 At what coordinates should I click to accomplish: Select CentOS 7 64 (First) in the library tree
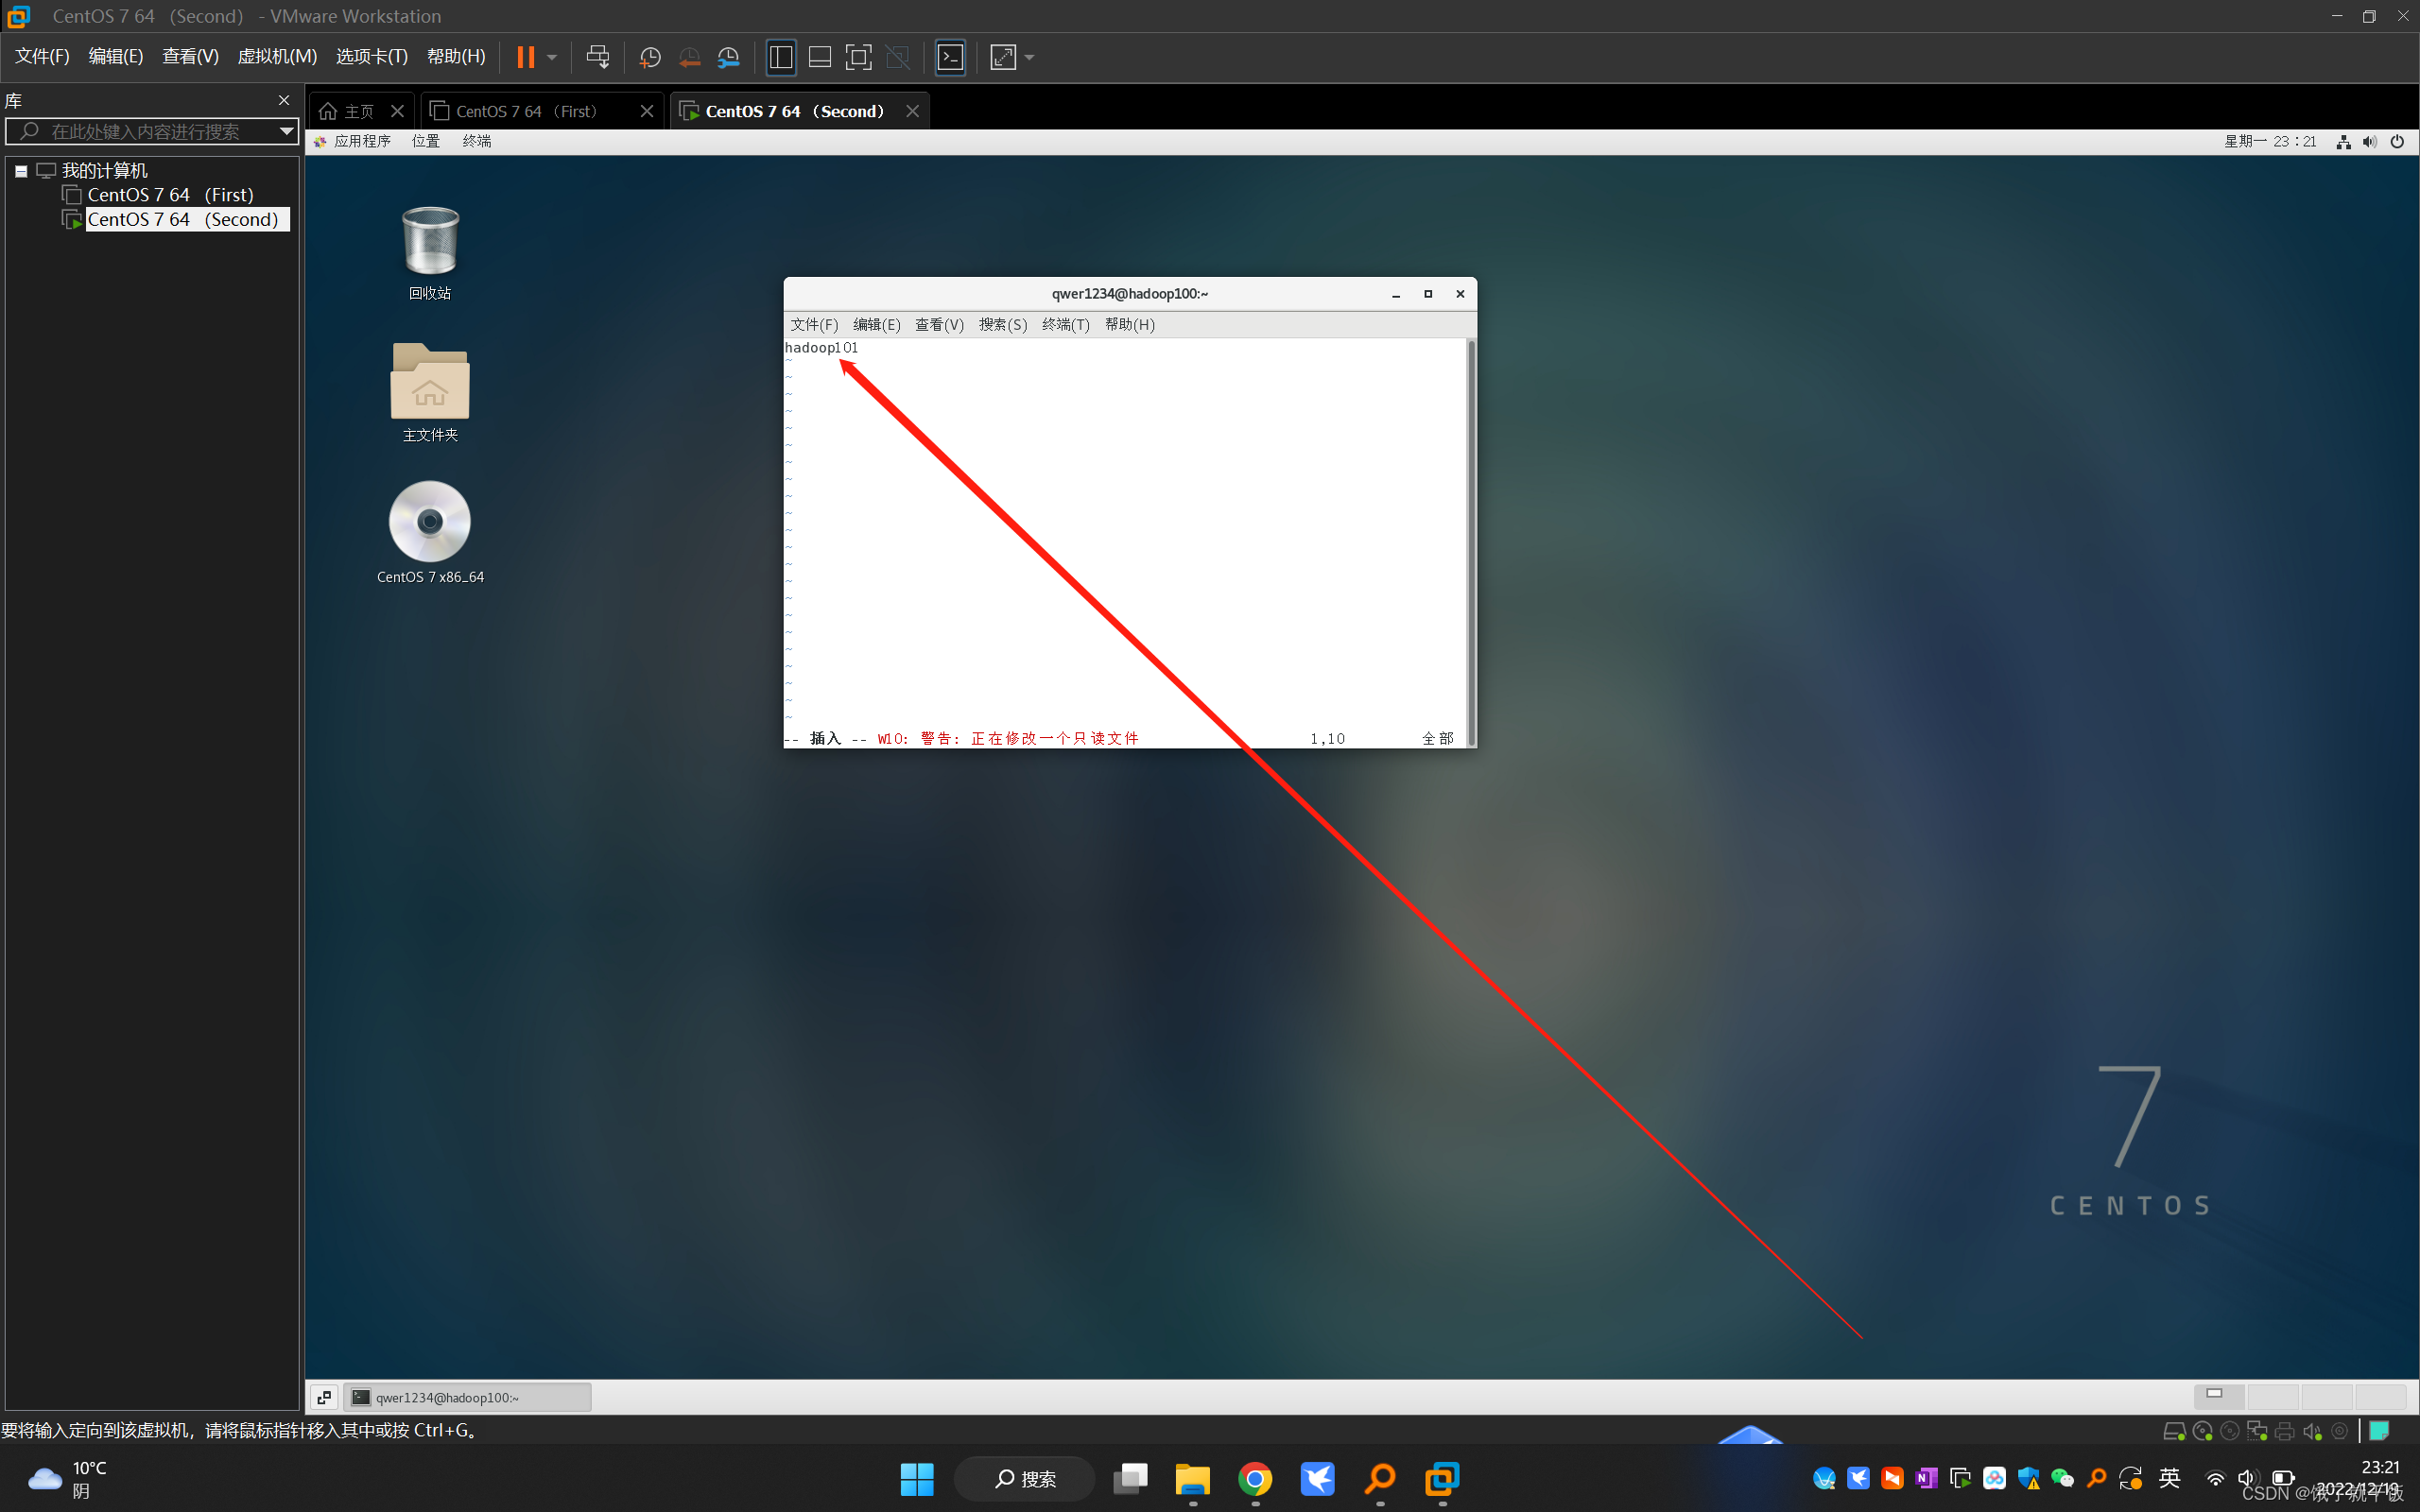170,195
